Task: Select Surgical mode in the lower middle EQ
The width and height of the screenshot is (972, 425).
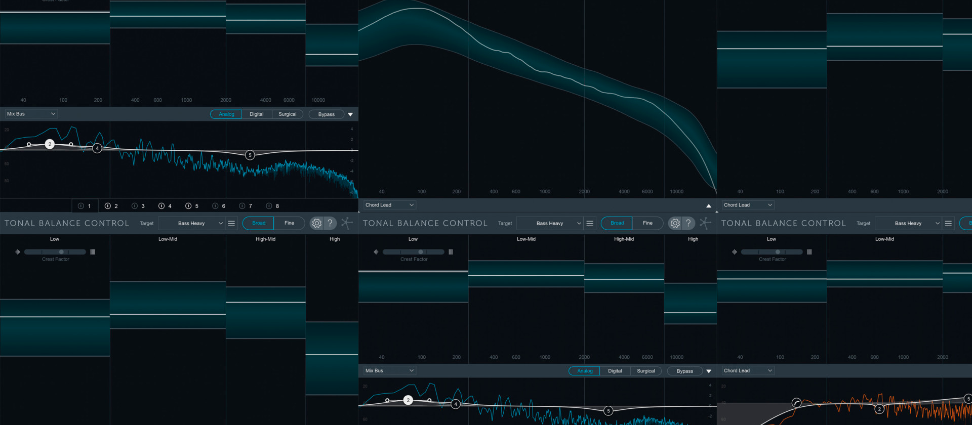Action: point(646,371)
